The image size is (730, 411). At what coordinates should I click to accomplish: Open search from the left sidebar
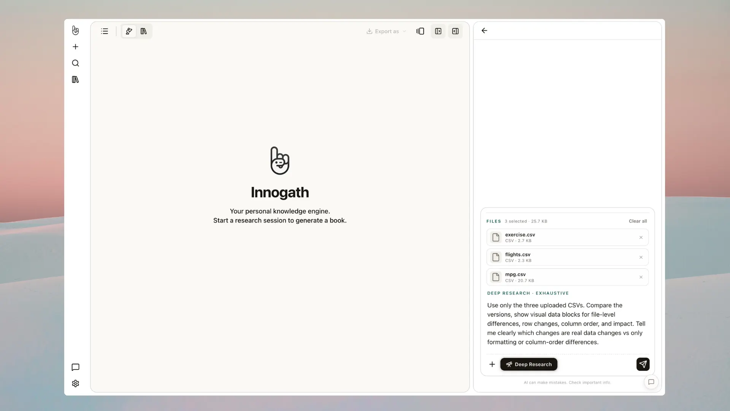click(75, 63)
